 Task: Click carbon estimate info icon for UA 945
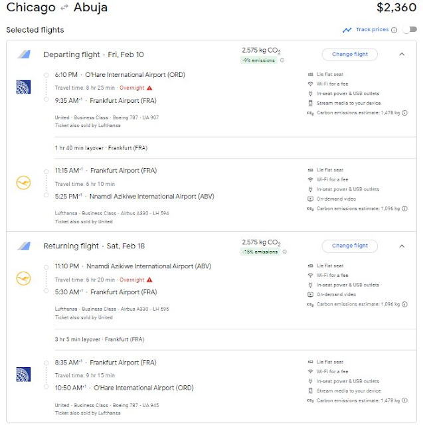click(404, 400)
